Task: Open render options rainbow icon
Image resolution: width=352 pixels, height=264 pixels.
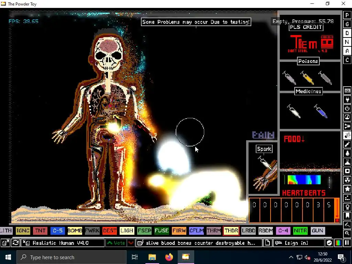Action: (x=338, y=243)
